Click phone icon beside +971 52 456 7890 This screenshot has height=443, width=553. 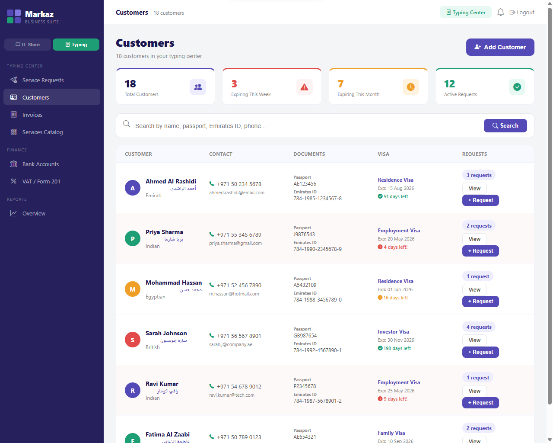(x=212, y=285)
